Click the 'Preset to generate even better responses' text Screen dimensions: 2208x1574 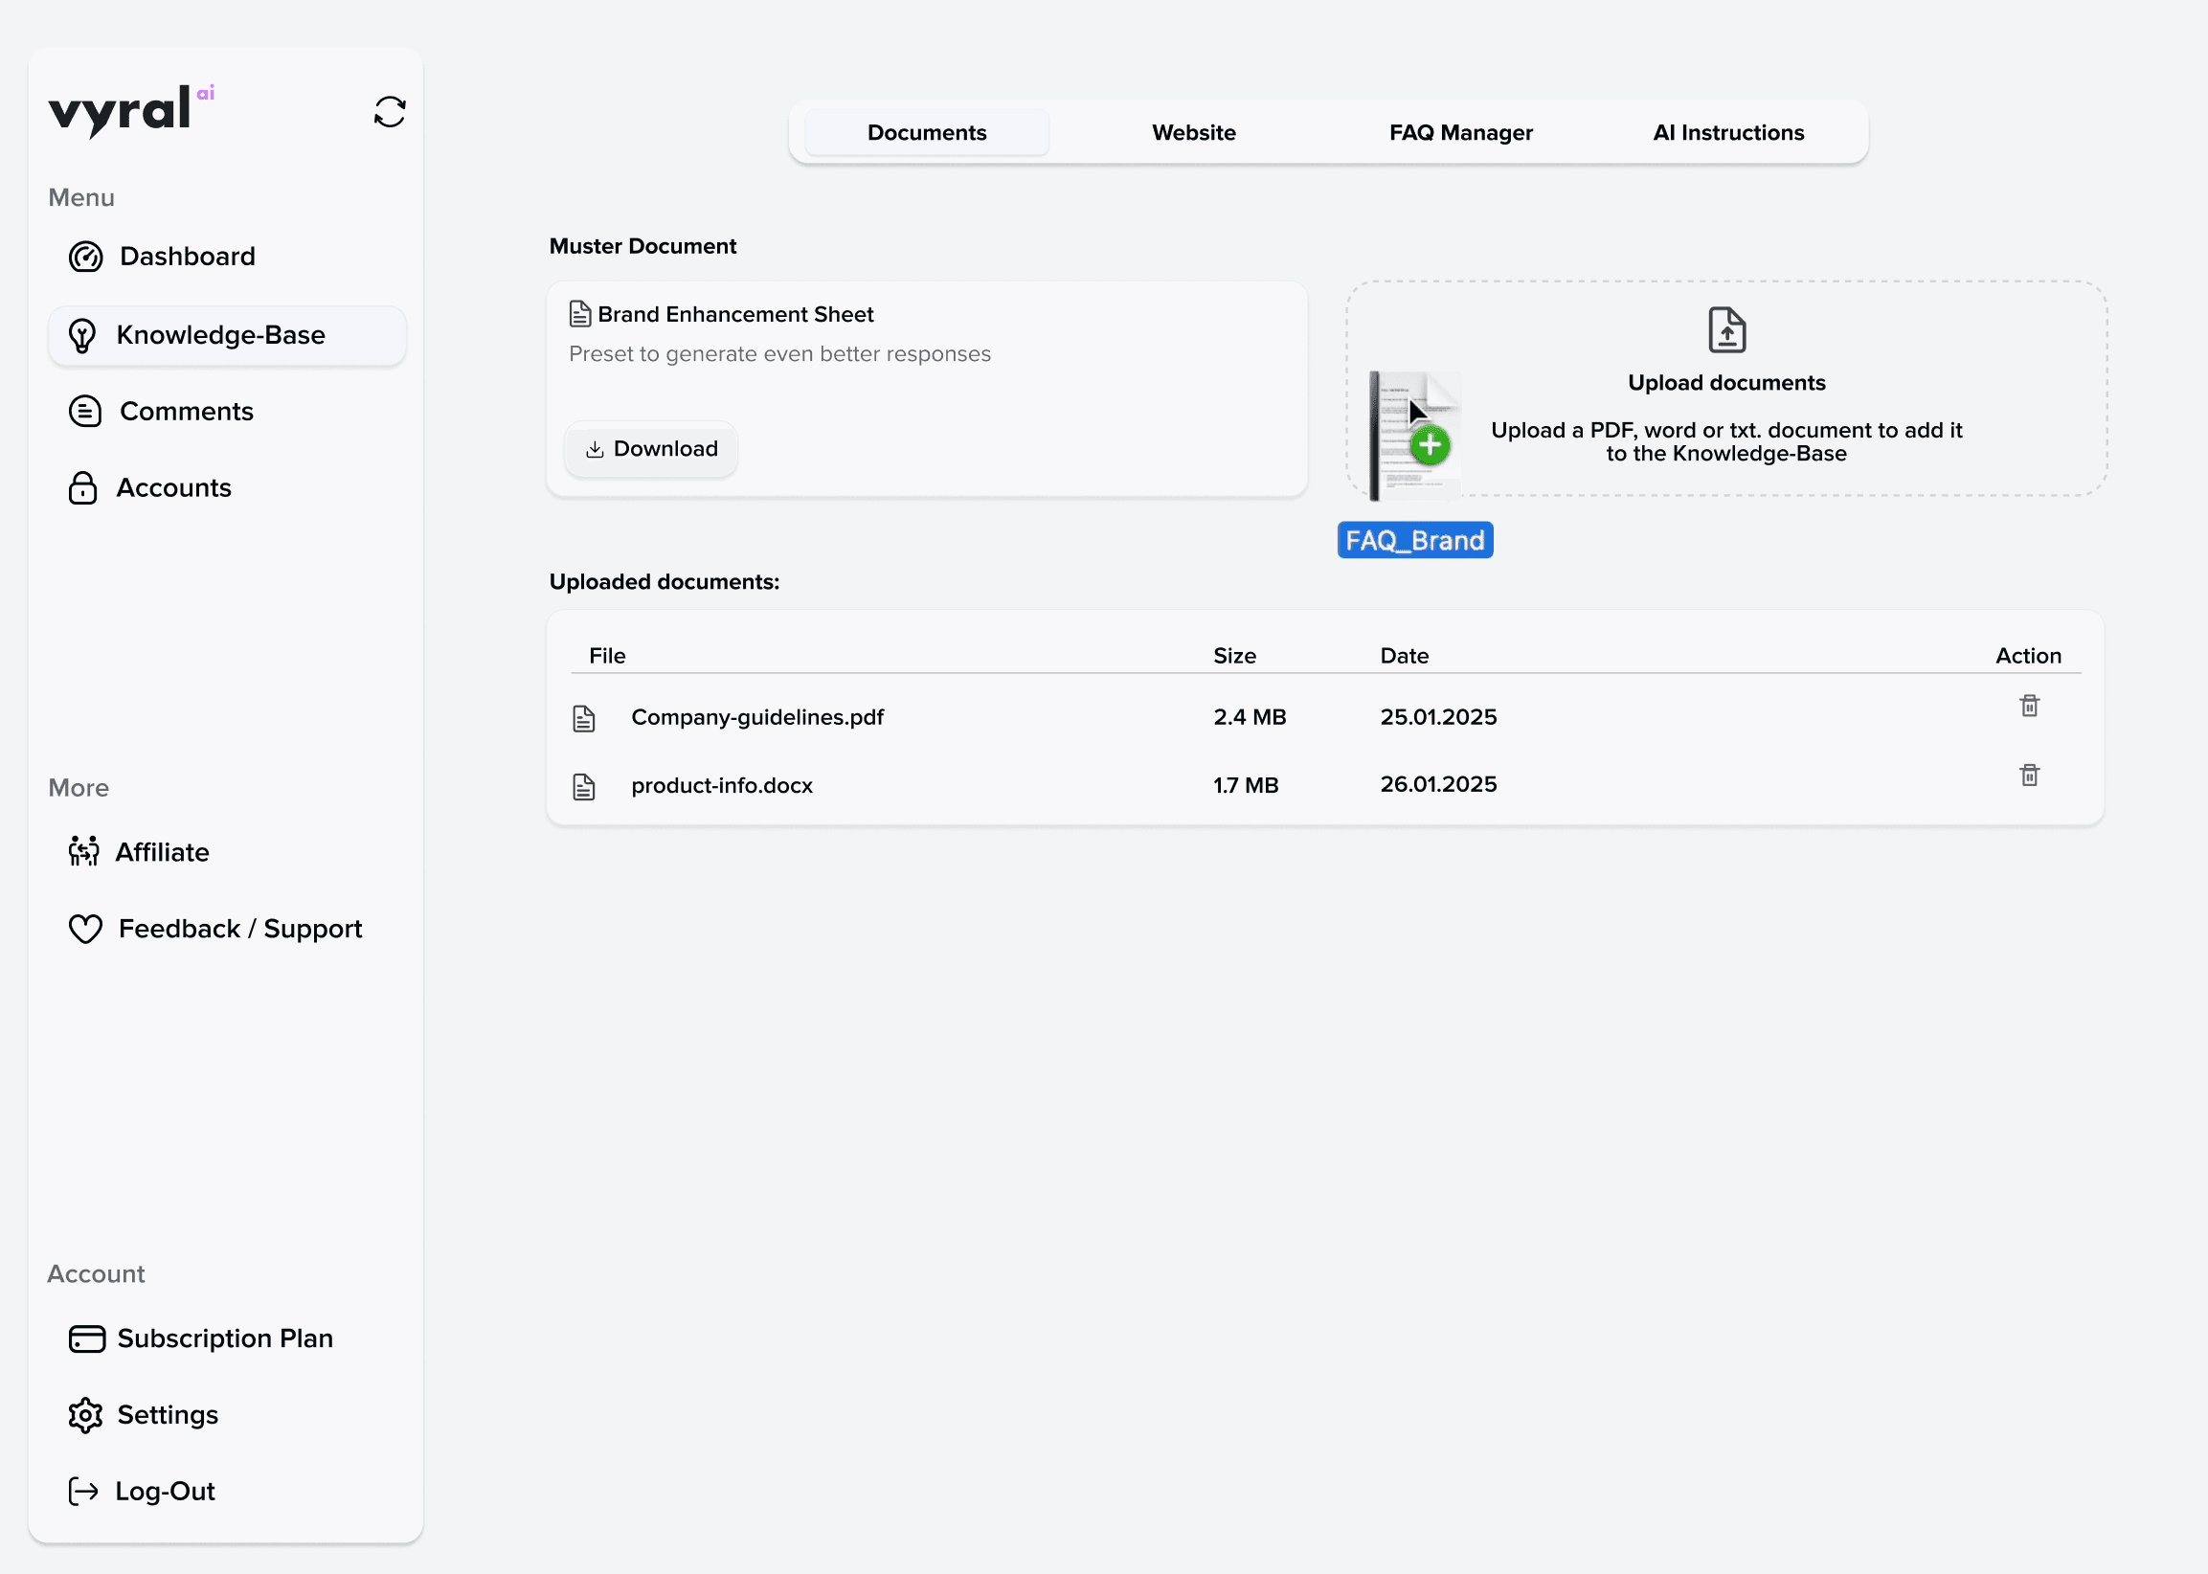click(779, 353)
